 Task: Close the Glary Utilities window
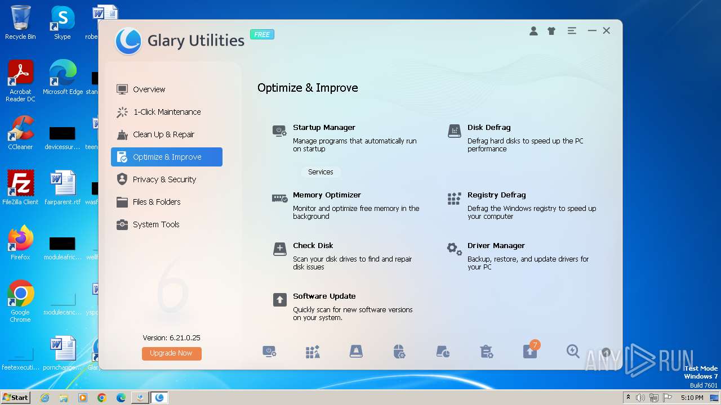607,31
